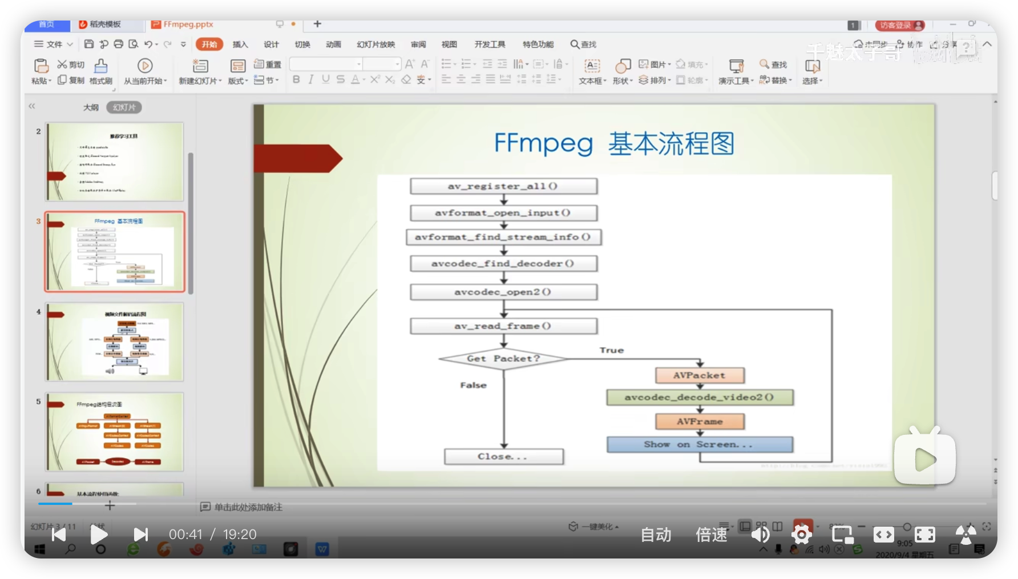Viewport: 1018px width, 579px height.
Task: Click the radioactive icon in the player controls
Action: click(x=966, y=534)
